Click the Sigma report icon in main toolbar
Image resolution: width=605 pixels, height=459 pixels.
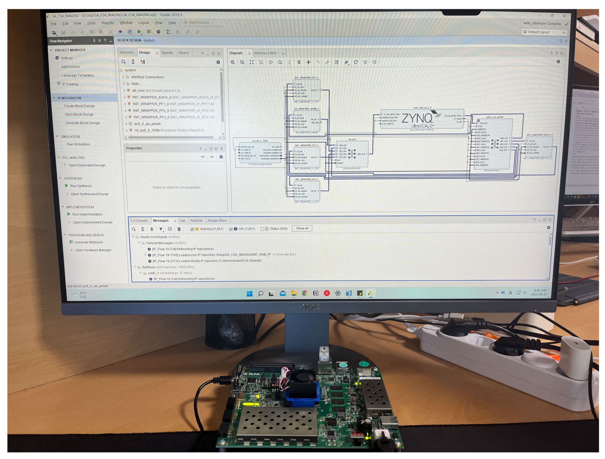pos(168,32)
